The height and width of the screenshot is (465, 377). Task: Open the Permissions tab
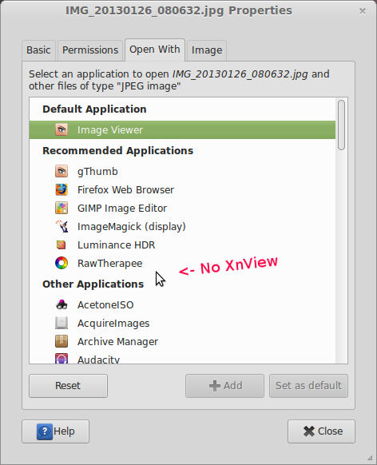(x=90, y=50)
